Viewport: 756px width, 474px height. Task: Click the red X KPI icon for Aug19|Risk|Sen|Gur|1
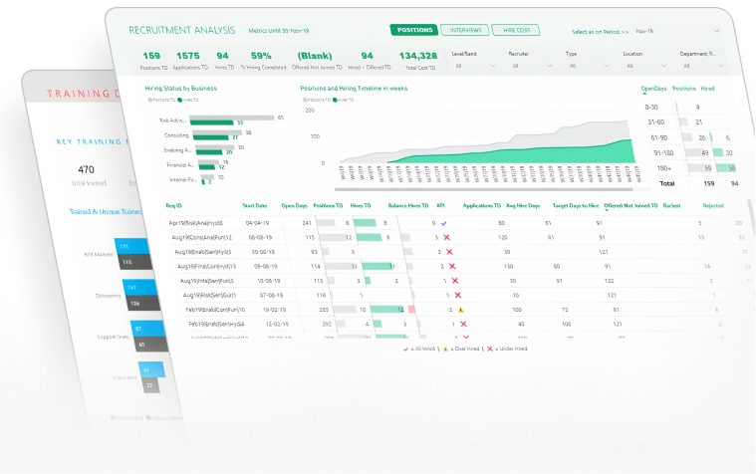pyautogui.click(x=456, y=296)
